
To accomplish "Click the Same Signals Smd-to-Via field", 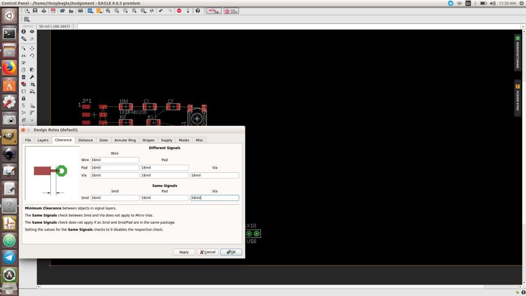I will (215, 198).
